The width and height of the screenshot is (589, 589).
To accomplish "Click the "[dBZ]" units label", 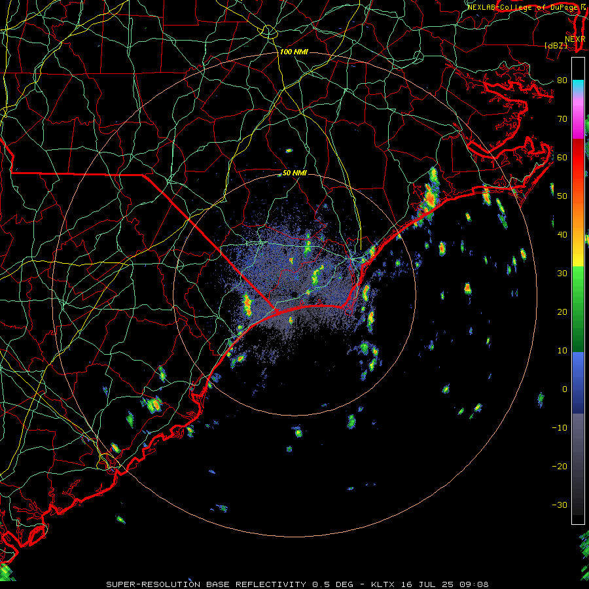I will point(556,45).
